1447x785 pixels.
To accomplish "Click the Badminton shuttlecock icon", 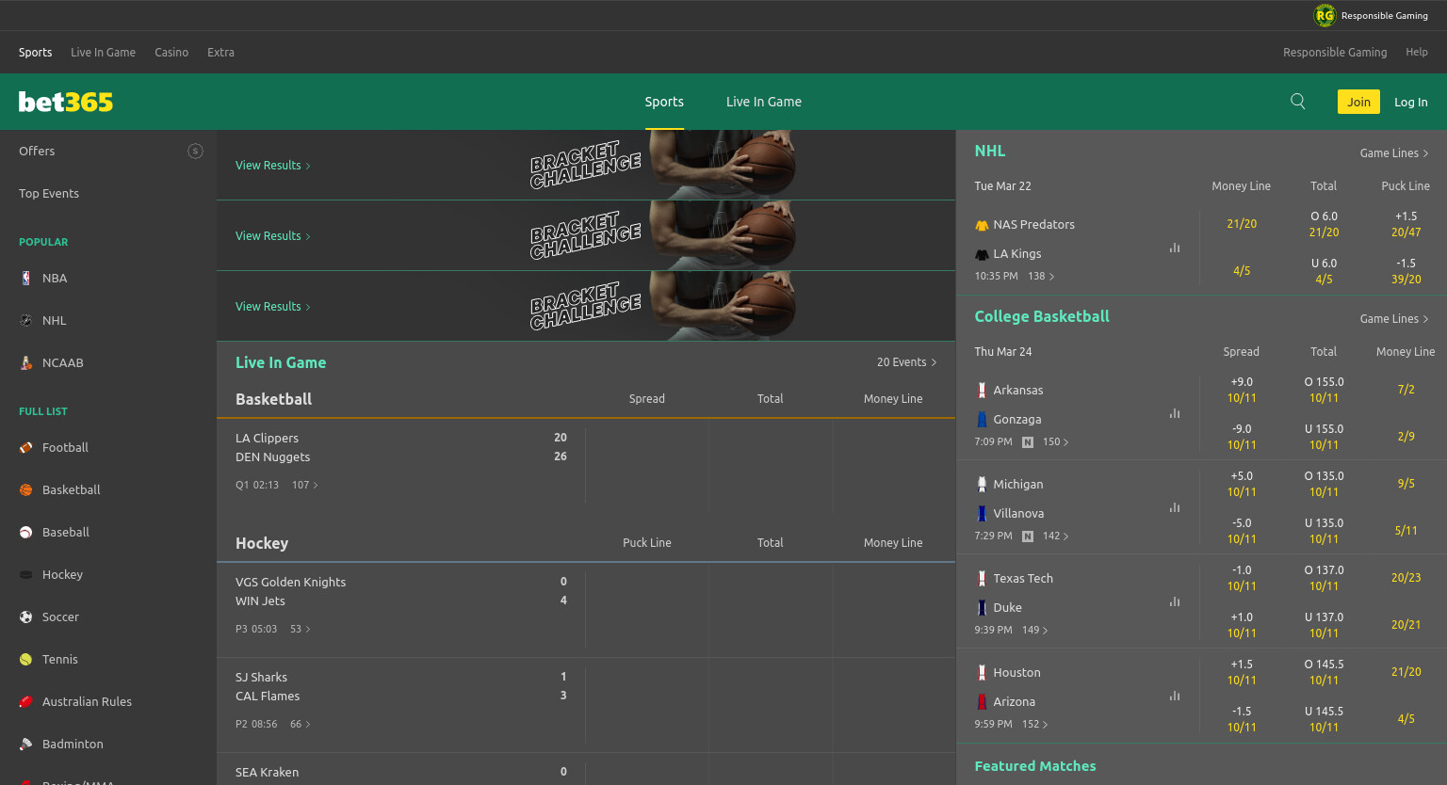I will [x=25, y=744].
